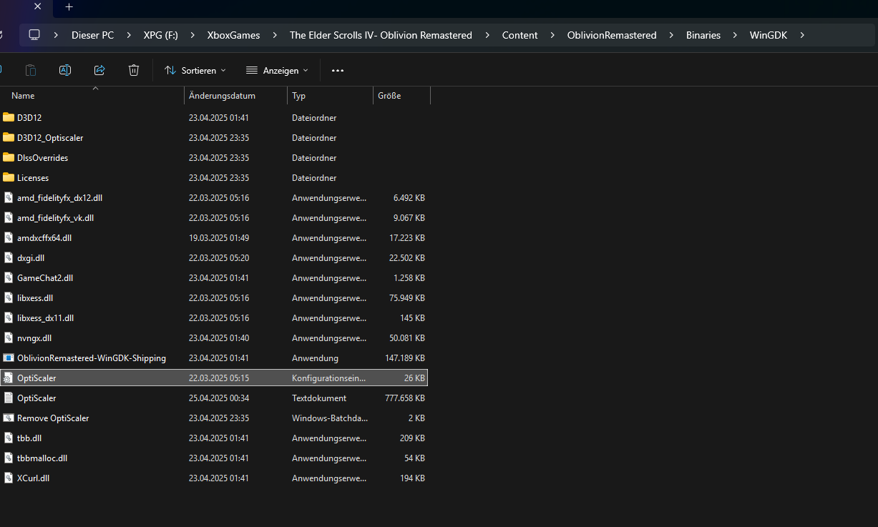The height and width of the screenshot is (527, 878).
Task: Click the PC monitor icon in address bar
Action: (34, 34)
